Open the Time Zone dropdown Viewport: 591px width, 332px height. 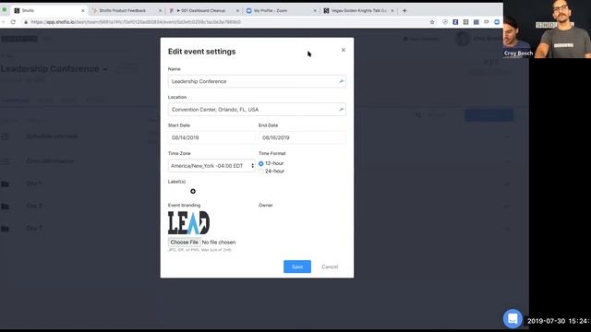click(211, 166)
